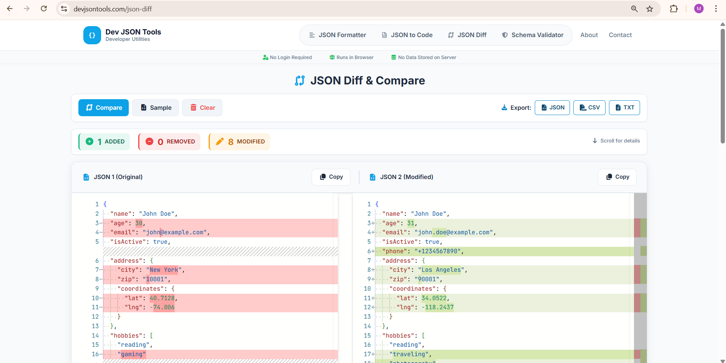726x363 pixels.
Task: Click the site information icon in the address bar
Action: tap(64, 9)
